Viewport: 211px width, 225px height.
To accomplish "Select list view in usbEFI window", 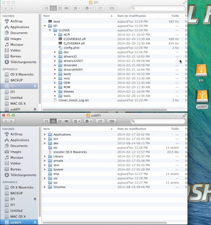I will tap(53, 121).
